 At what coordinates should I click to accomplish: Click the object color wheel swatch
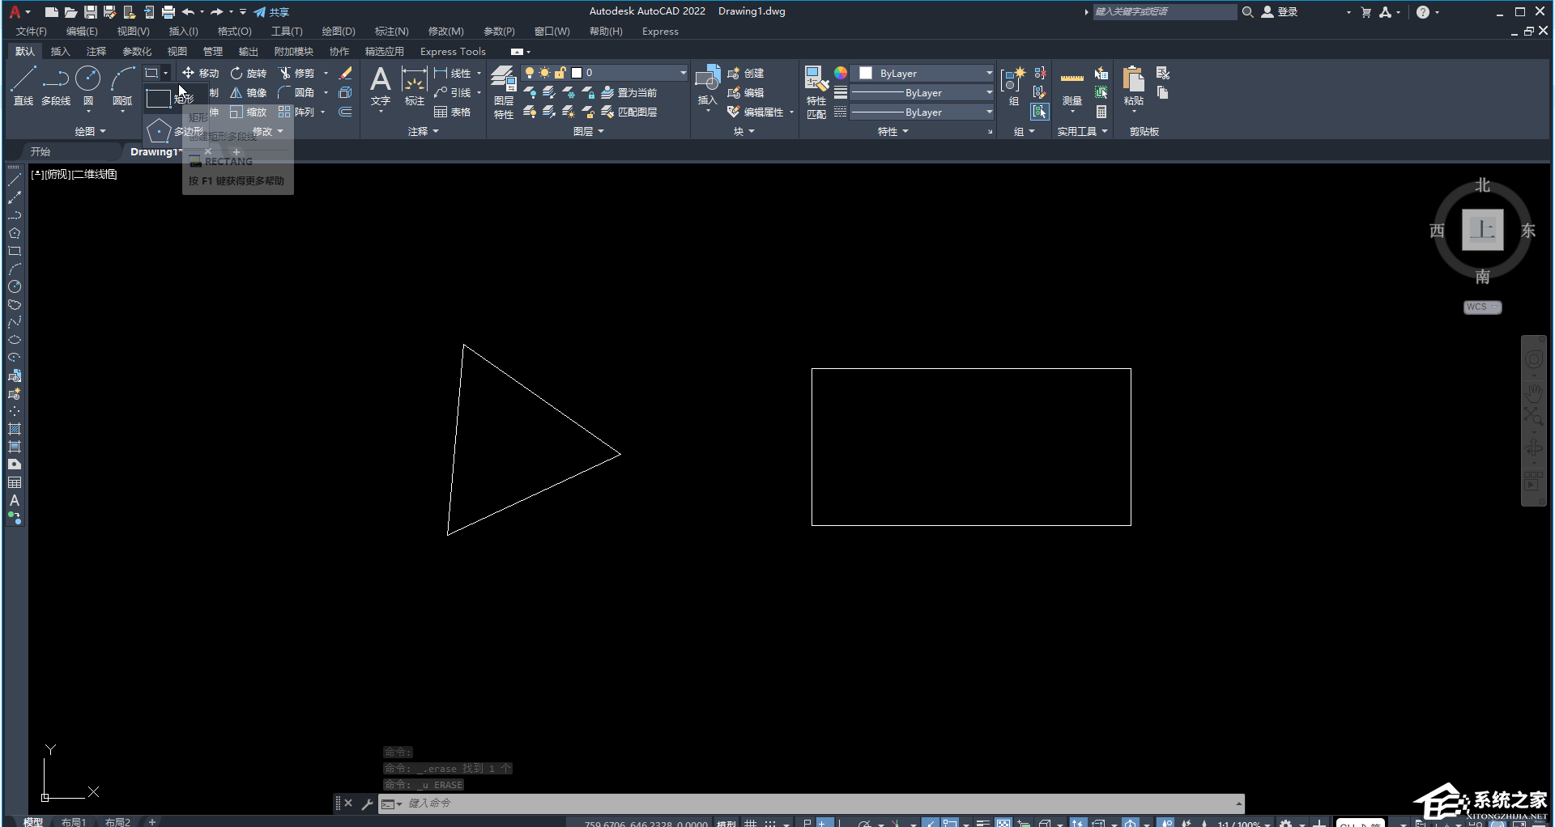pos(841,73)
